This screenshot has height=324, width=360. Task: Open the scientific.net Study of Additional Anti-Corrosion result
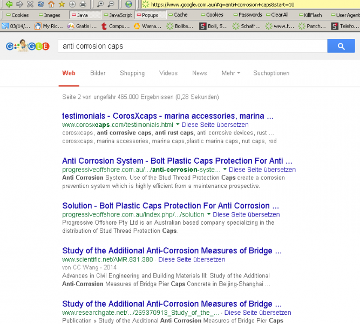coord(172,251)
